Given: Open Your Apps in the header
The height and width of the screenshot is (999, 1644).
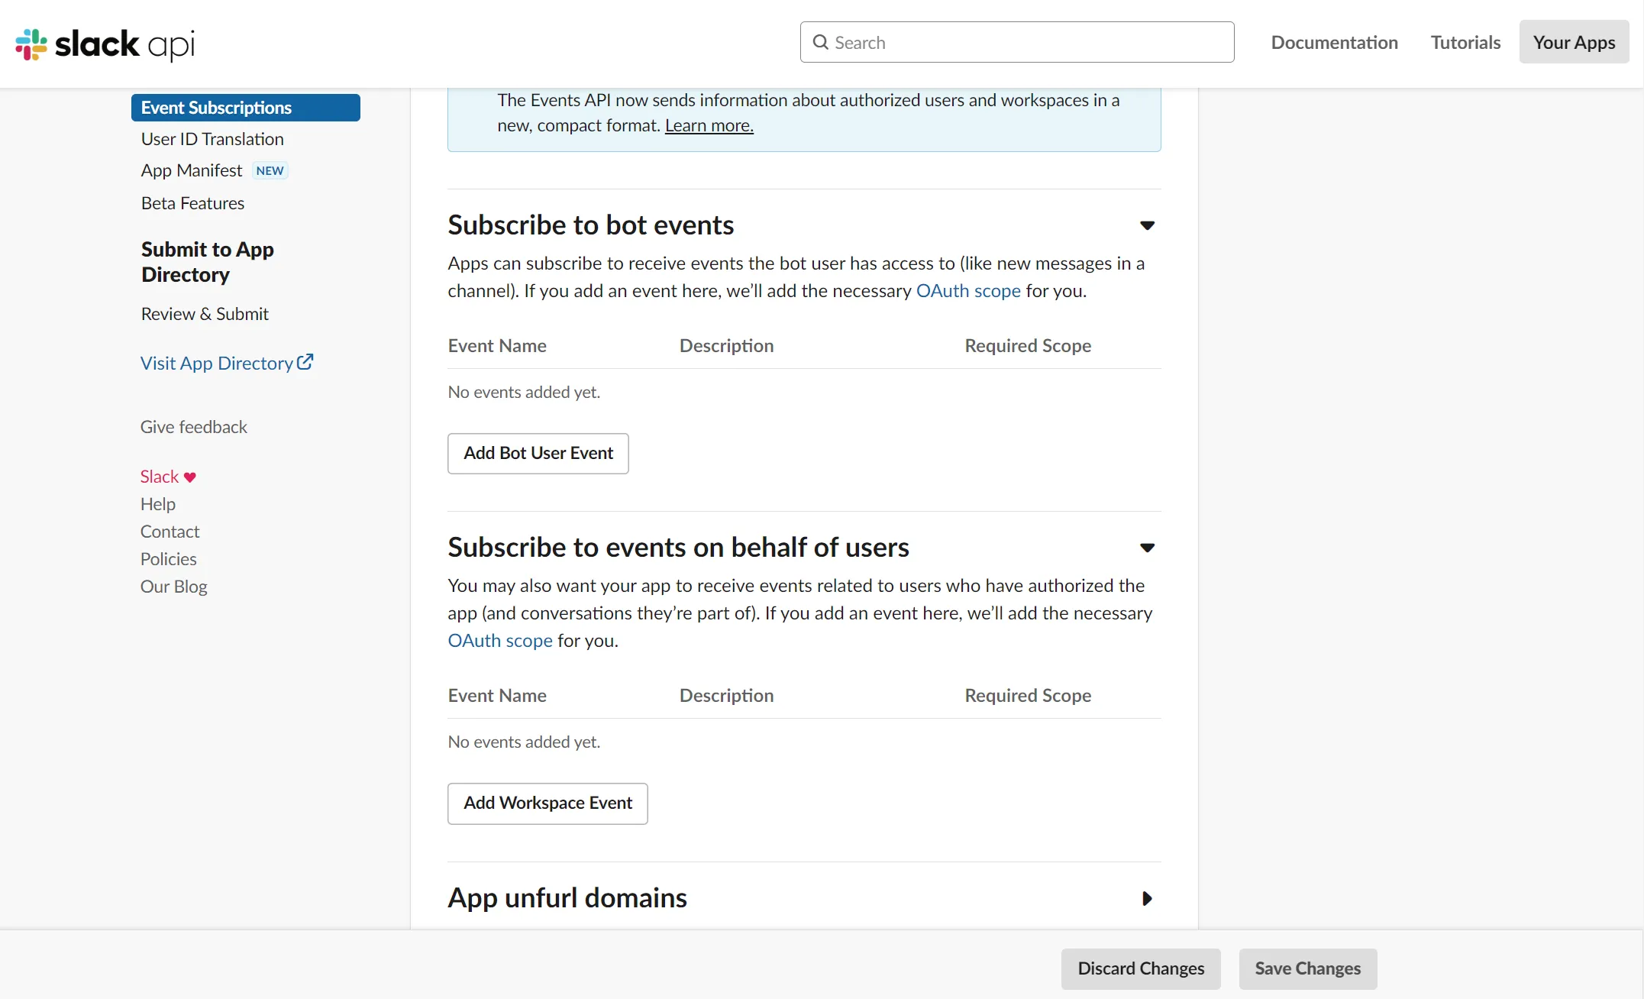Looking at the screenshot, I should pos(1575,42).
